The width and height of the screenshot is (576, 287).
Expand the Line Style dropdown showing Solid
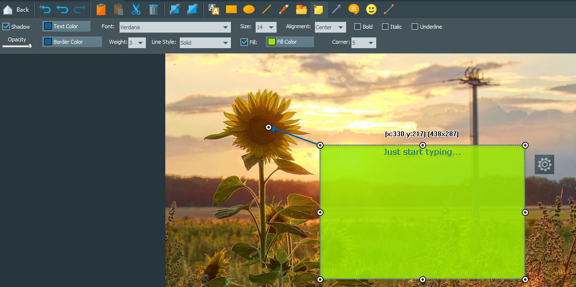[205, 43]
